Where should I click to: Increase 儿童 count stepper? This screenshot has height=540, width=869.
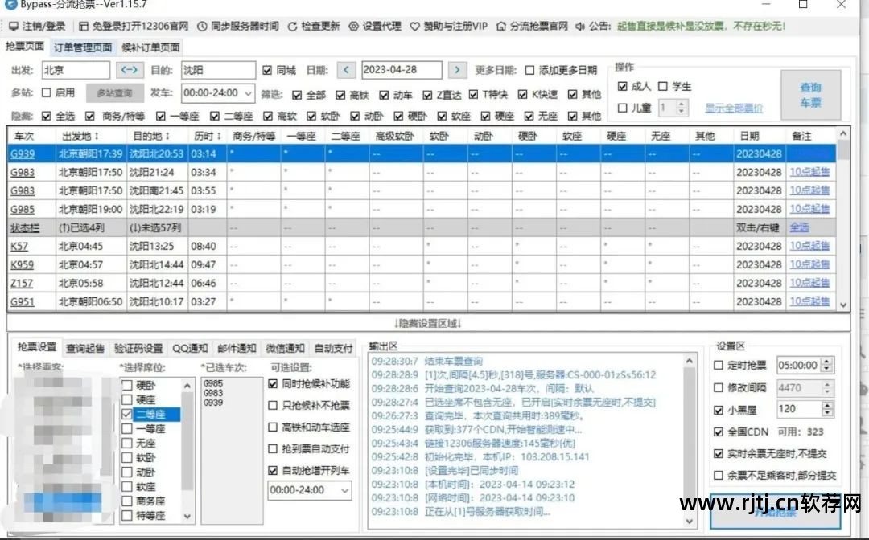682,104
